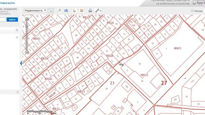The height and width of the screenshot is (115, 205).
Task: Select the identify-by-polygon area query tool
Action: (66, 11)
